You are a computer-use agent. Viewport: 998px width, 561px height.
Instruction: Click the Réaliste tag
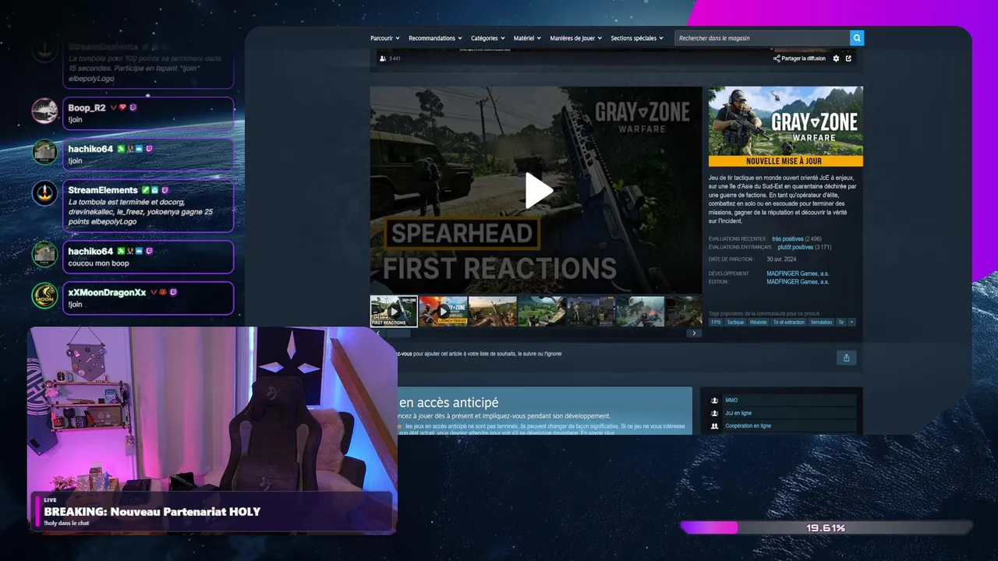[x=758, y=322]
